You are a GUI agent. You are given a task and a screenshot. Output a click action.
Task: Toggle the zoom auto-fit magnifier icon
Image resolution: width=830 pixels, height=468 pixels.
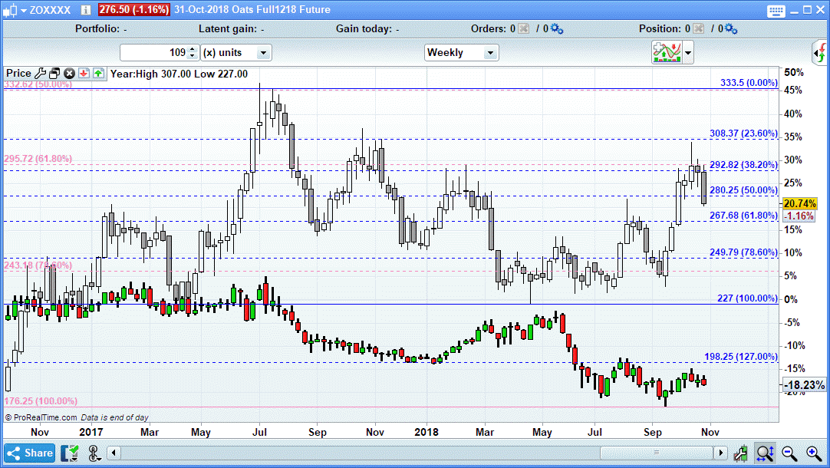pyautogui.click(x=766, y=453)
